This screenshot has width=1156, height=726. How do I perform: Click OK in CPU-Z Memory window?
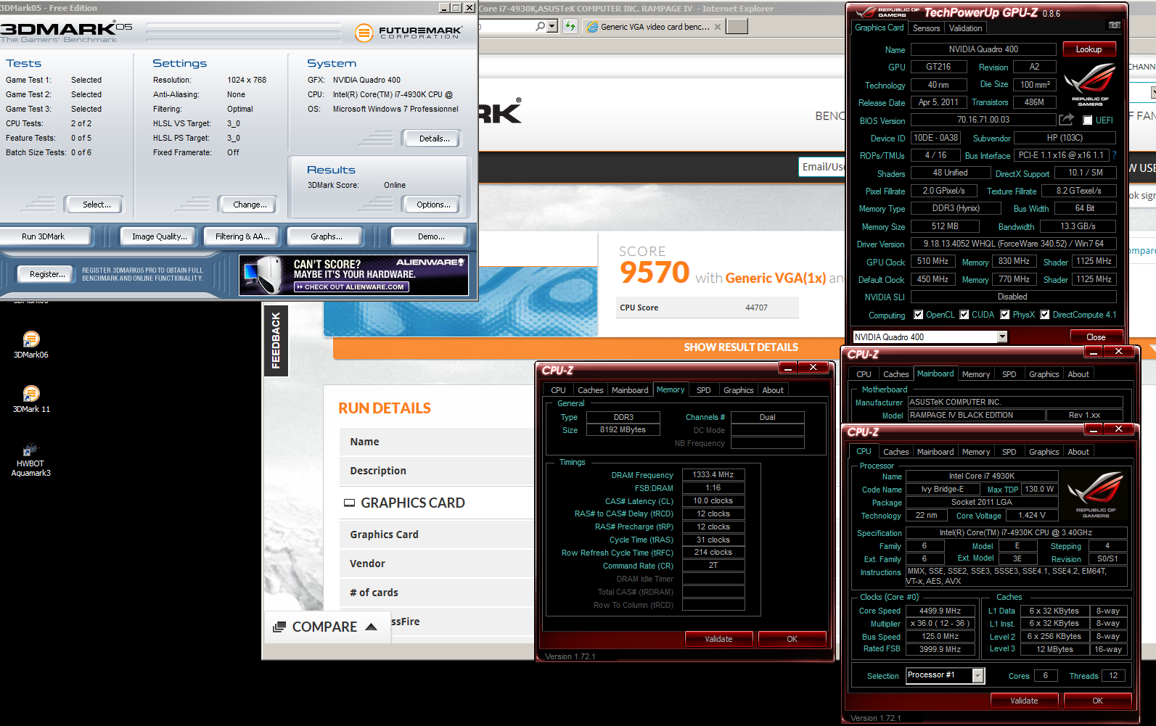coord(792,639)
